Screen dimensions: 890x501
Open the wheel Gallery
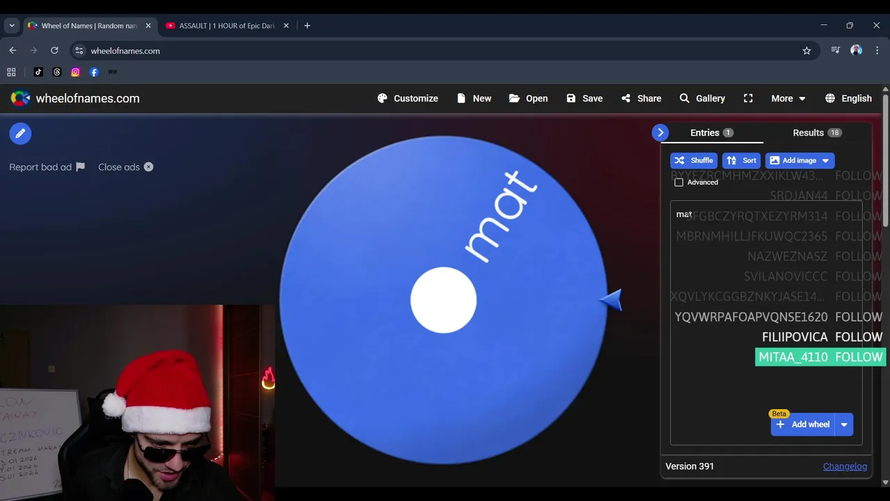pos(702,98)
